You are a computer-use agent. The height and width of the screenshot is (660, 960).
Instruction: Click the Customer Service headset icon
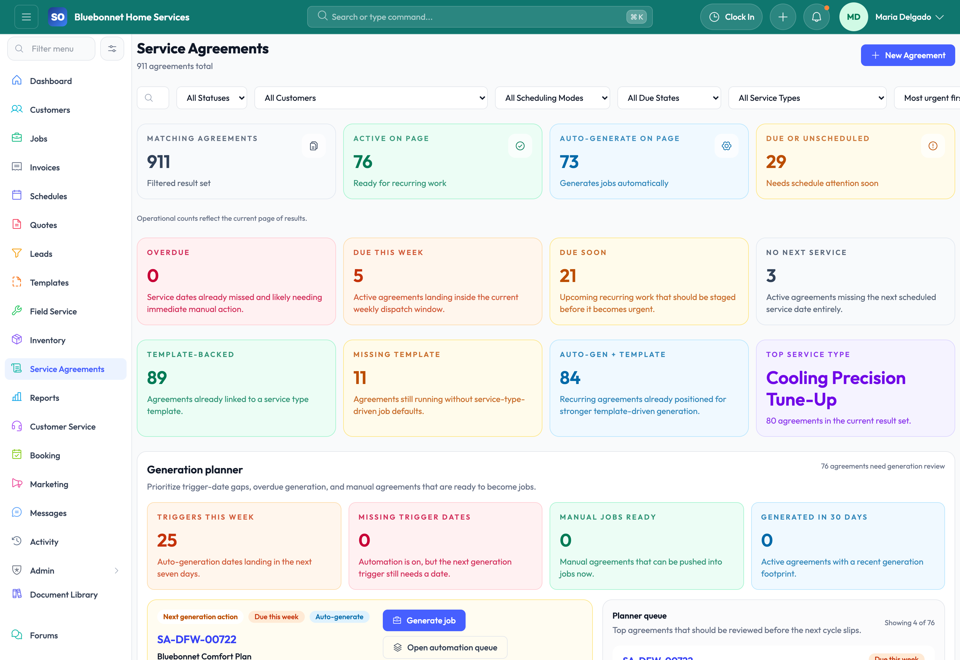tap(17, 426)
